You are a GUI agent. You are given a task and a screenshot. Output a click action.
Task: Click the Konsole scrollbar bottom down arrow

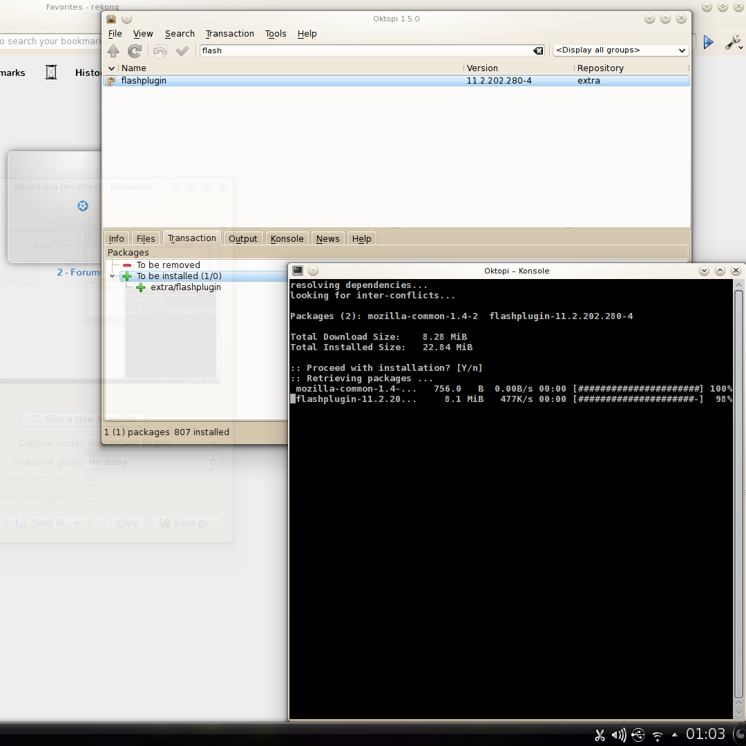coord(738,713)
